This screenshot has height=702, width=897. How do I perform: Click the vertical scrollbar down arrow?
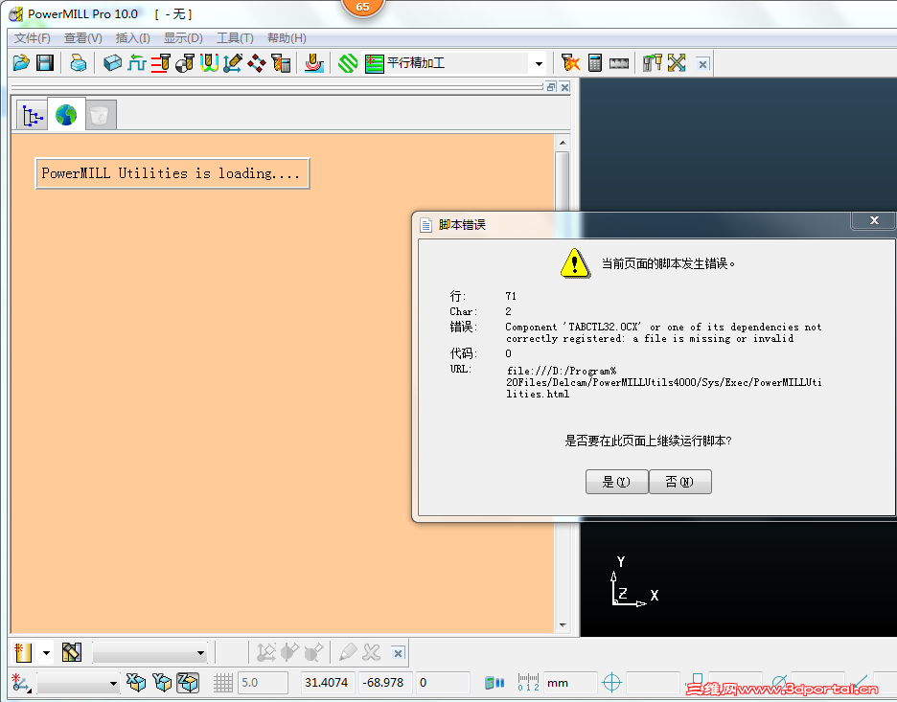point(563,623)
